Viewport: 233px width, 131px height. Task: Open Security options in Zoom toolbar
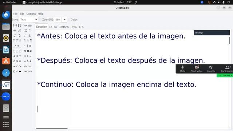tap(211, 69)
